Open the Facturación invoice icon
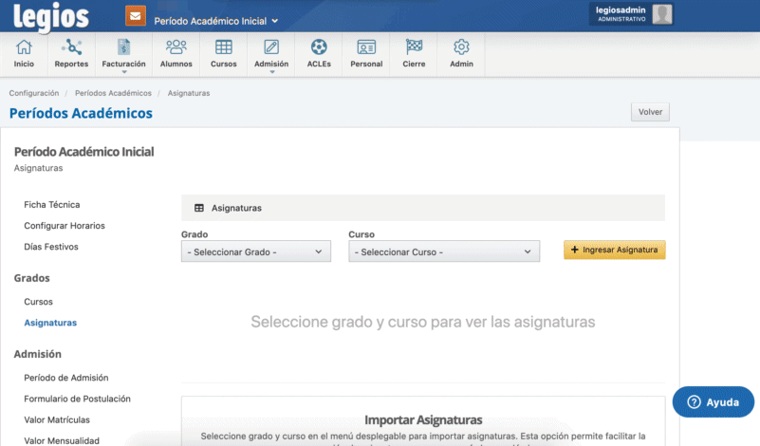The width and height of the screenshot is (760, 446). pyautogui.click(x=123, y=47)
